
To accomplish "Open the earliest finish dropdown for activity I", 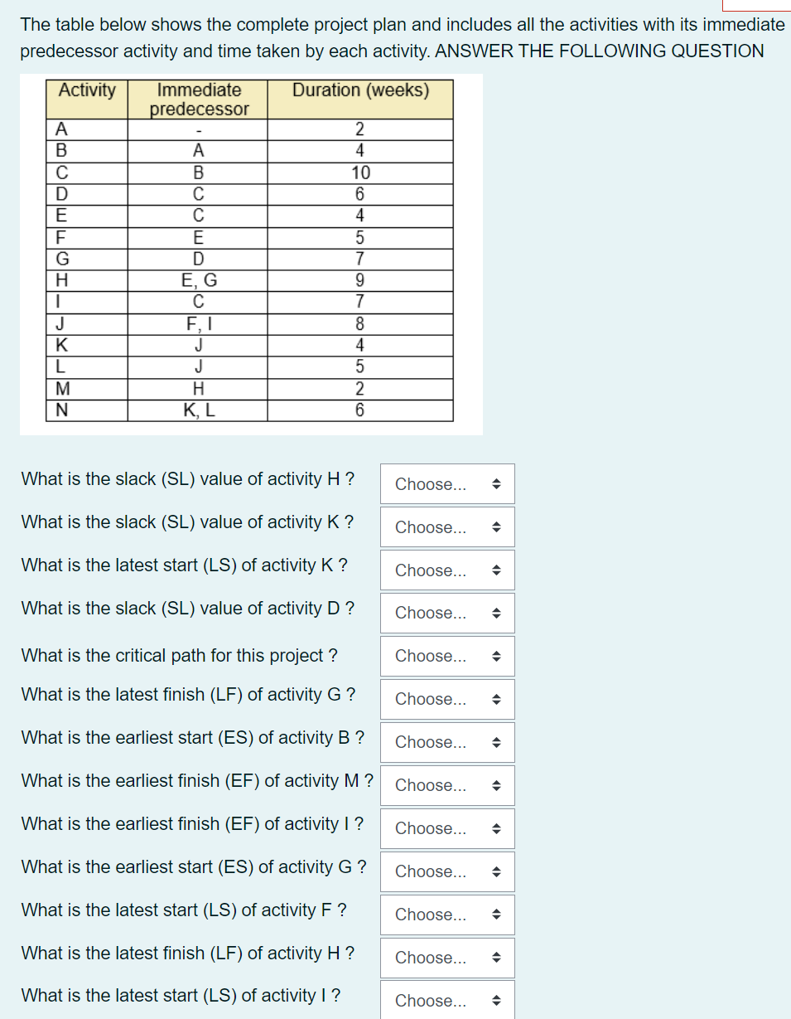I will coord(447,828).
